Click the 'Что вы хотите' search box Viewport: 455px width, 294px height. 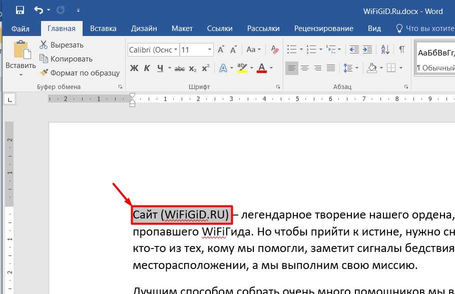tap(425, 28)
